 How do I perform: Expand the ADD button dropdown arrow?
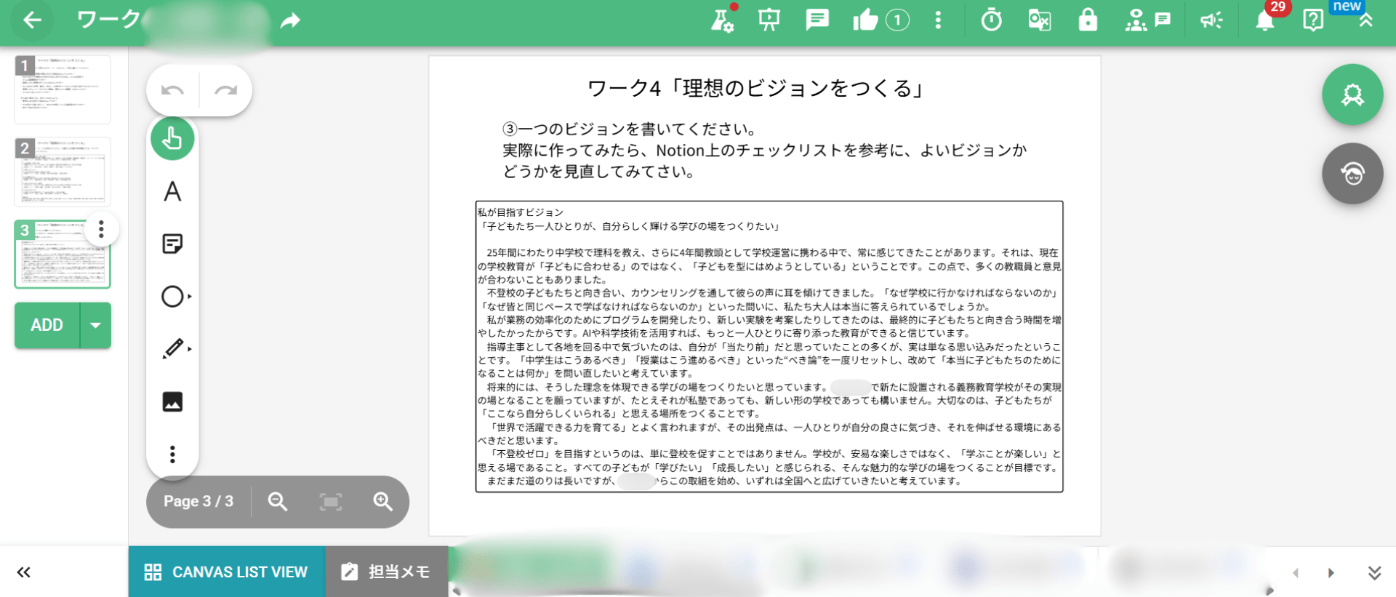(x=95, y=325)
